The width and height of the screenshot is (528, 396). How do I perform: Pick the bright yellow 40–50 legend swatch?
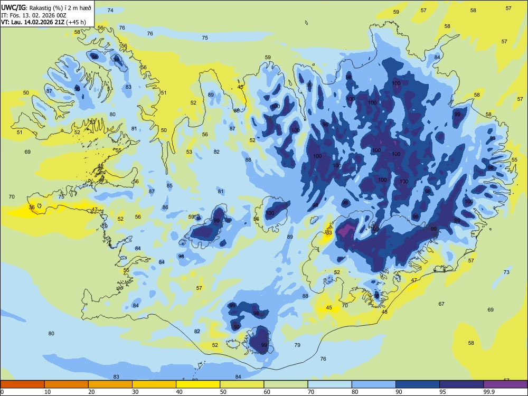coord(198,384)
